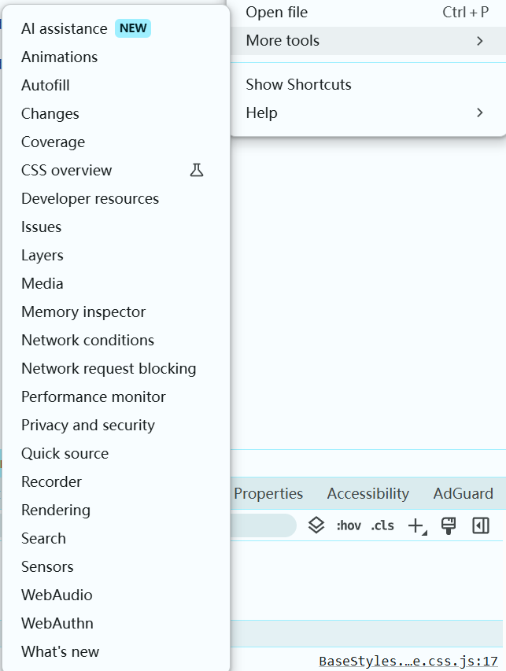
Task: Switch to the Properties tab
Action: [x=268, y=494]
